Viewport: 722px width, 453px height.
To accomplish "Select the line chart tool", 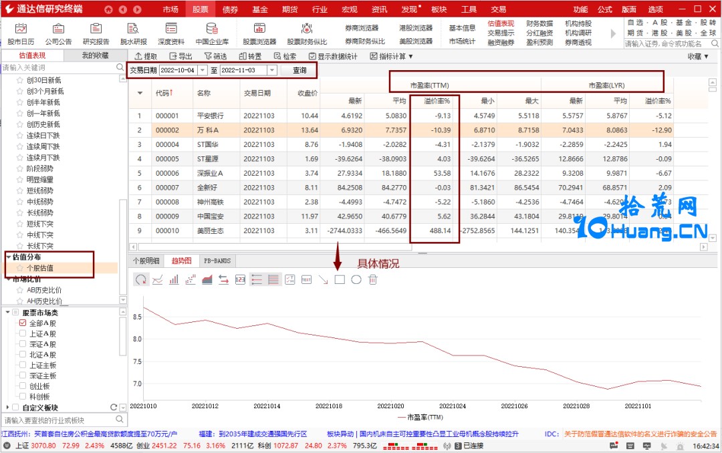I will pyautogui.click(x=158, y=279).
